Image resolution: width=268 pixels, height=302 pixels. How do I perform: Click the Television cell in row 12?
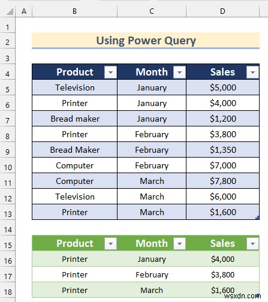pyautogui.click(x=75, y=197)
